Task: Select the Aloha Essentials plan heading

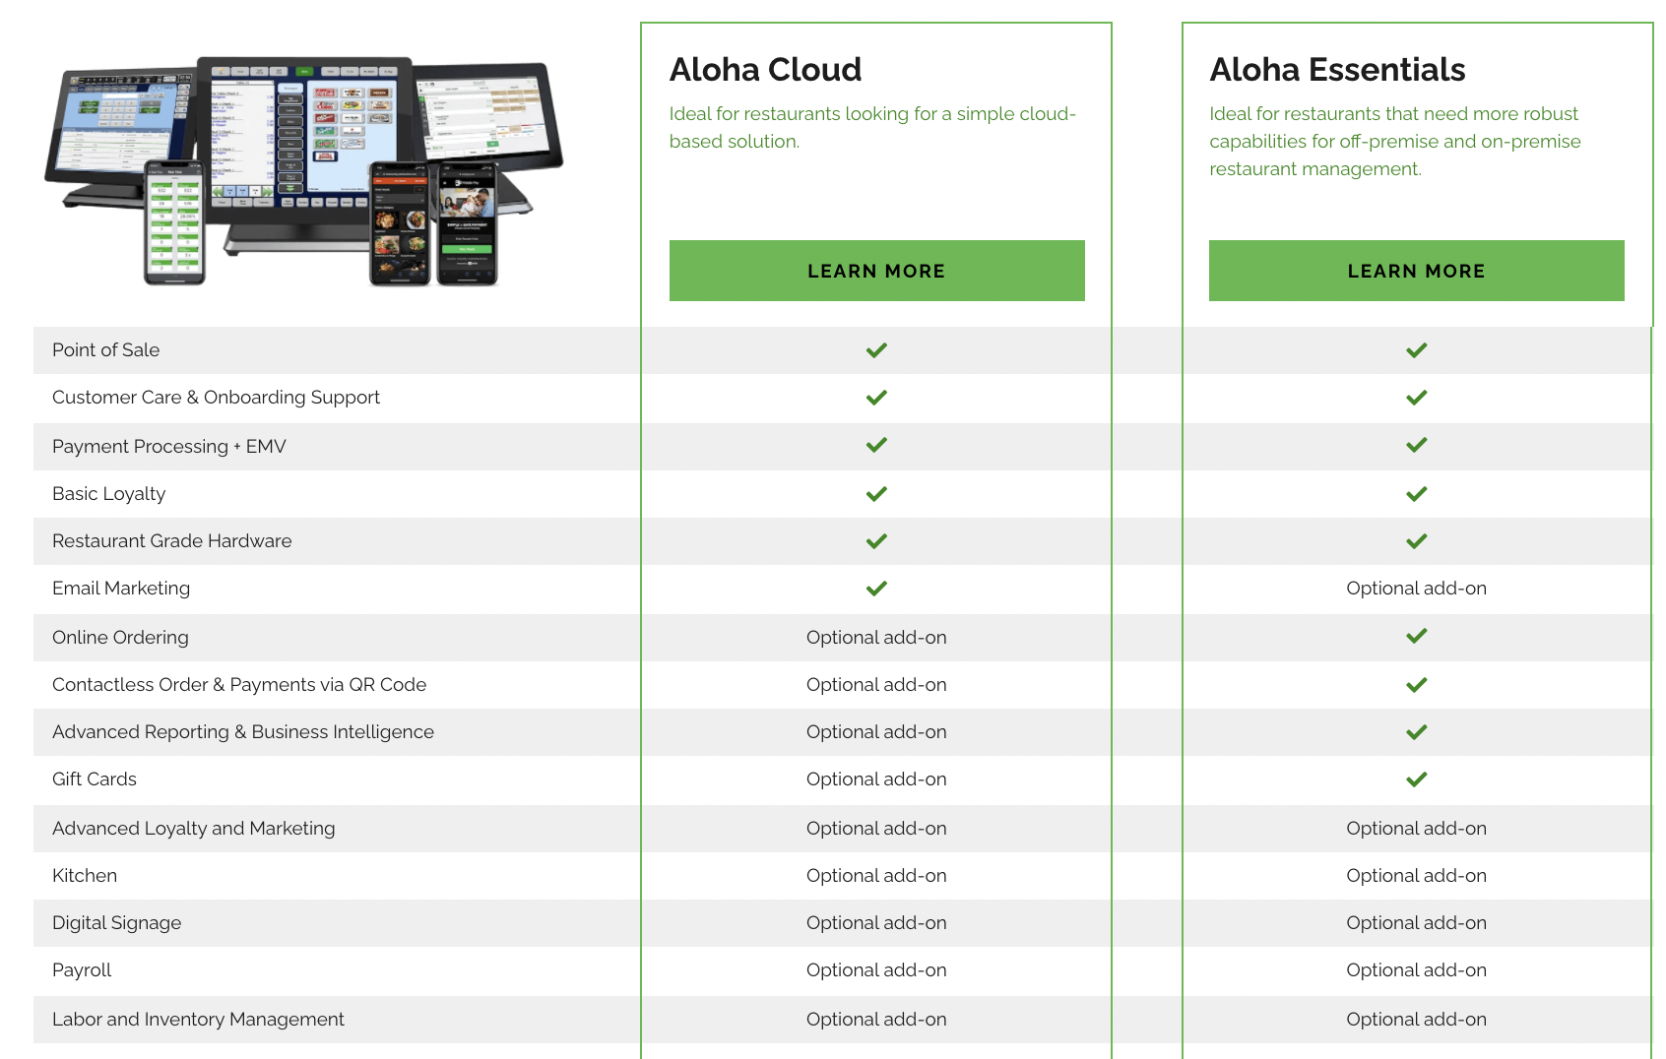Action: tap(1337, 70)
